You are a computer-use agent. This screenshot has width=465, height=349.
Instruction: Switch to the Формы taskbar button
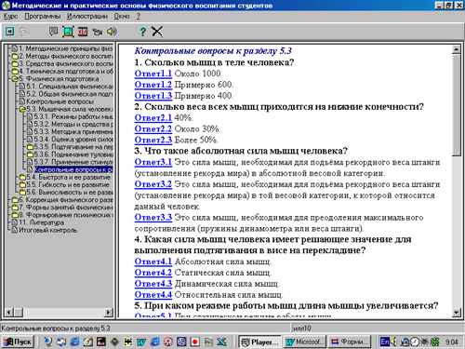click(x=351, y=342)
